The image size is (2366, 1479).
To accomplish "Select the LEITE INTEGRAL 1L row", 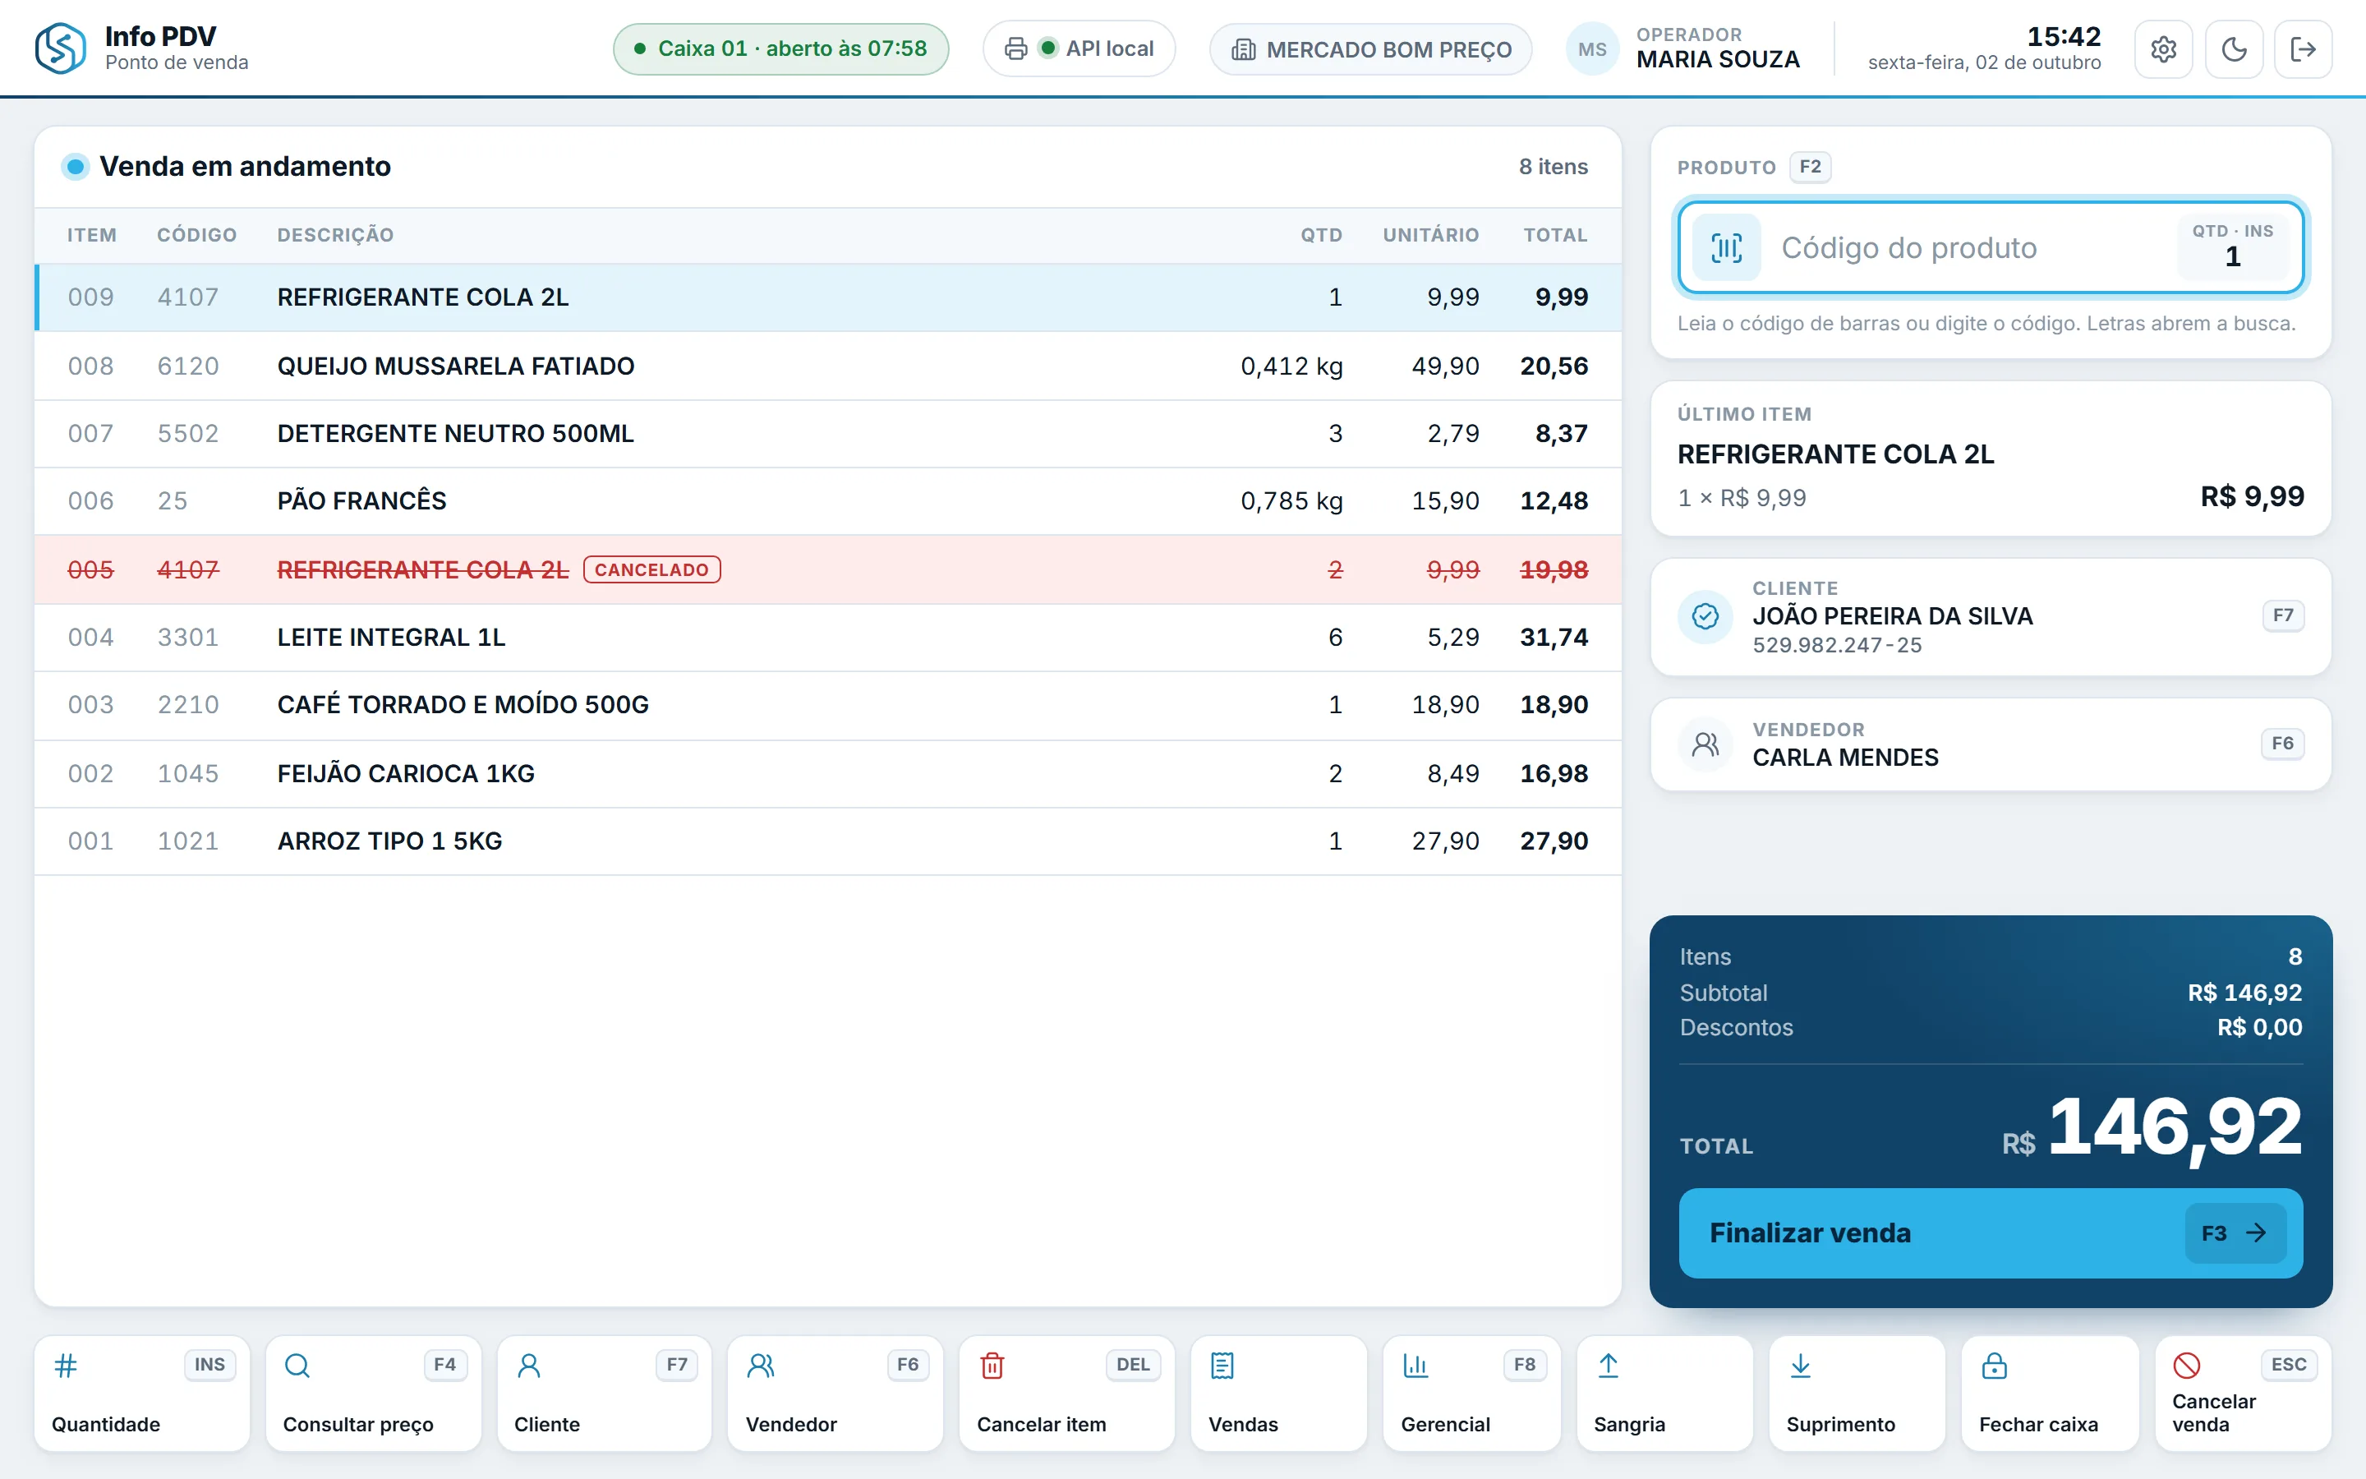I will tap(827, 638).
